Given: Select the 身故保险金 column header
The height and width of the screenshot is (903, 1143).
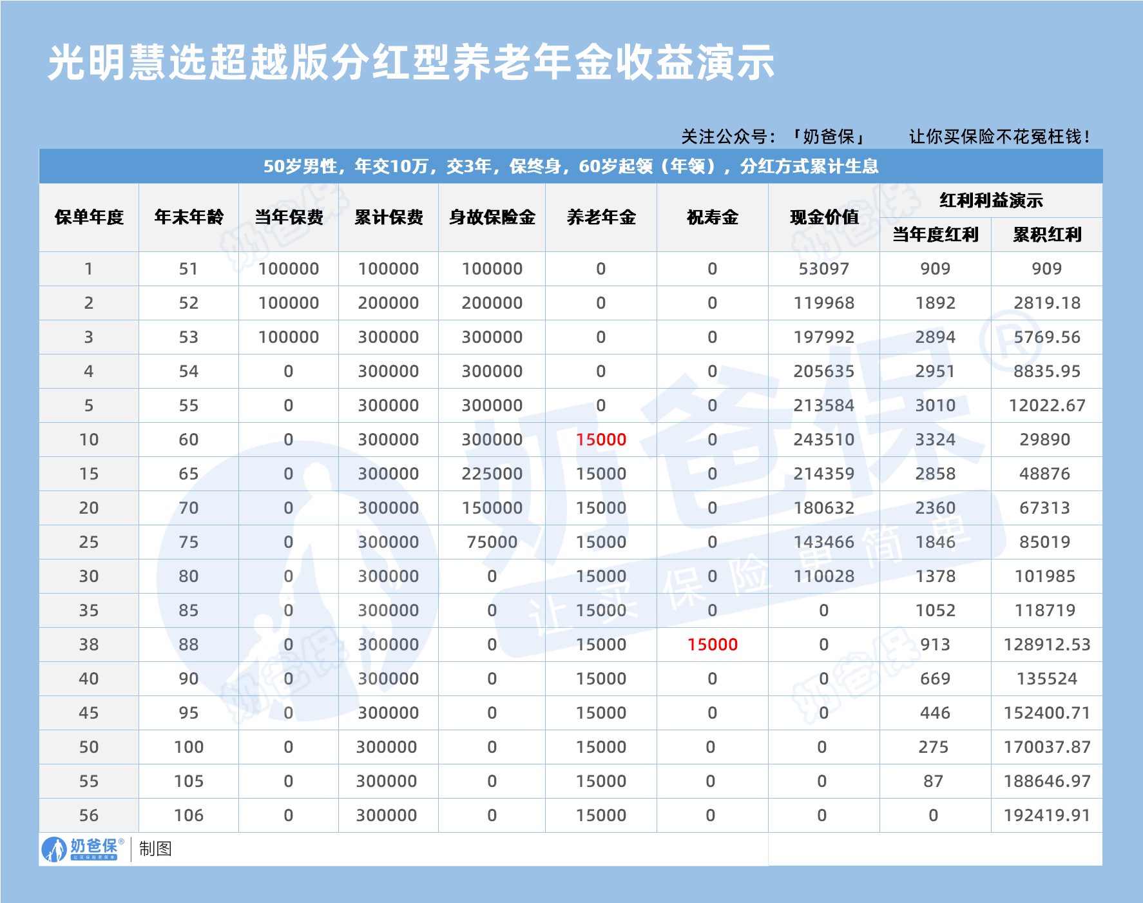Looking at the screenshot, I should point(491,217).
